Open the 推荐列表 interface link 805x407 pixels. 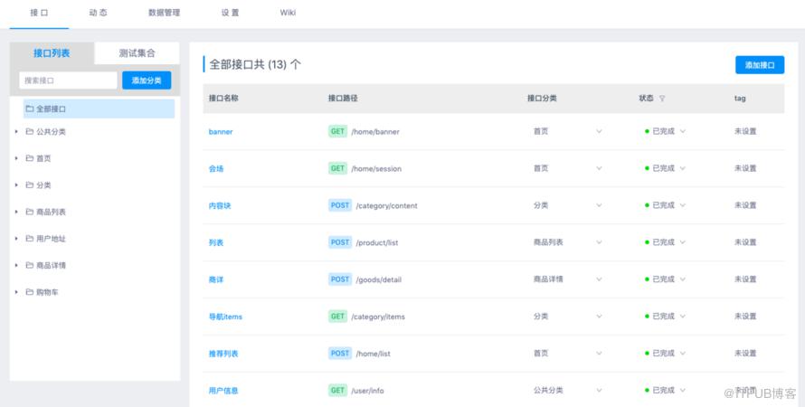click(x=223, y=354)
